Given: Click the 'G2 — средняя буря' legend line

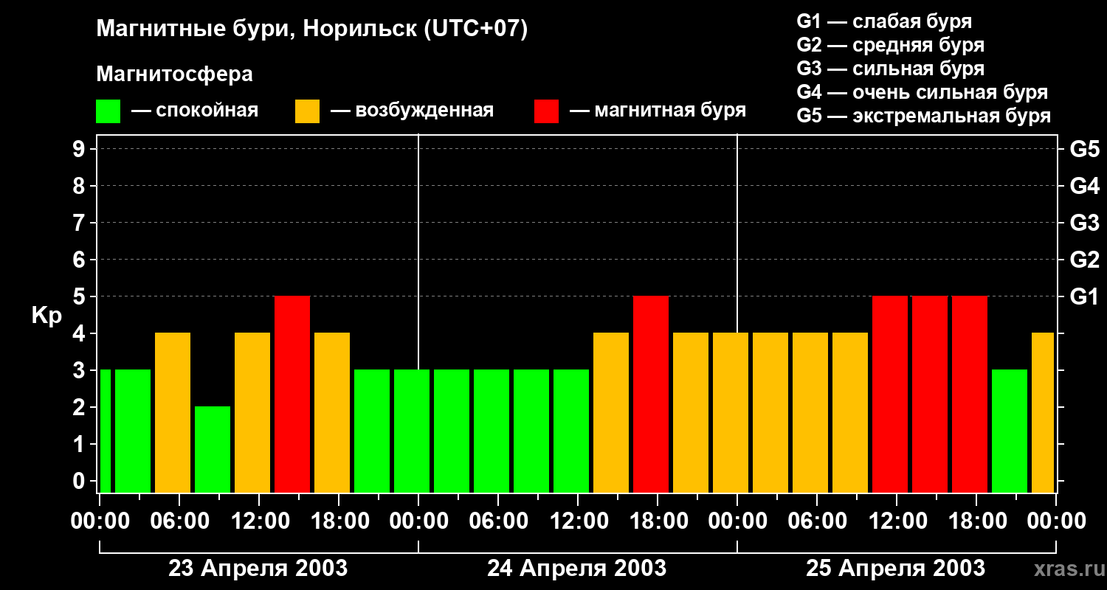Looking at the screenshot, I should tap(891, 45).
